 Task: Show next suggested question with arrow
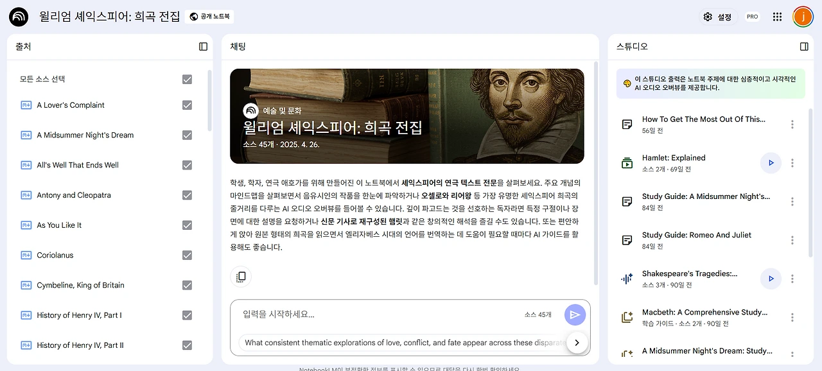tap(577, 343)
